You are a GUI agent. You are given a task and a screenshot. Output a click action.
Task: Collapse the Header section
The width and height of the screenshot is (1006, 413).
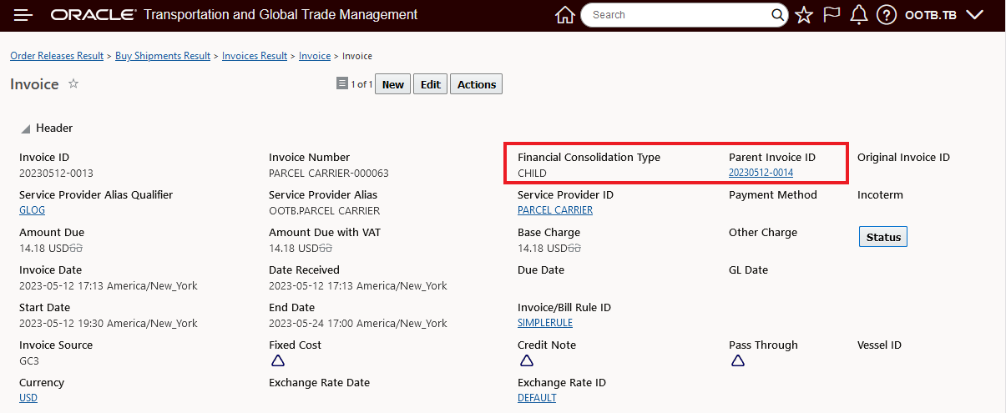pyautogui.click(x=26, y=129)
